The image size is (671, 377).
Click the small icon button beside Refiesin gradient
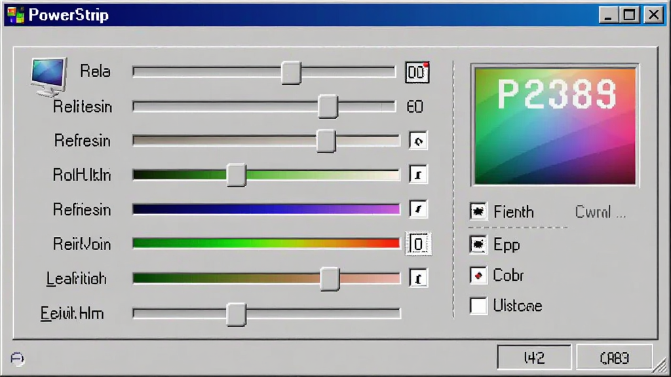coord(418,209)
